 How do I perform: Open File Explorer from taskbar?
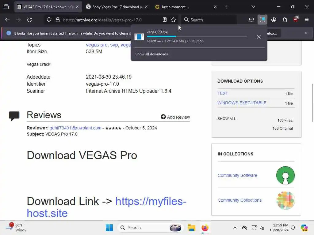click(191, 228)
